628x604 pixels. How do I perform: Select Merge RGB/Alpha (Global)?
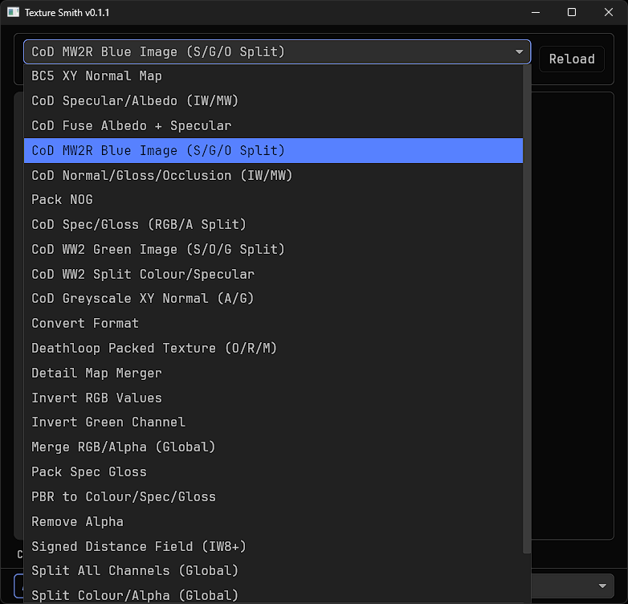(x=274, y=447)
